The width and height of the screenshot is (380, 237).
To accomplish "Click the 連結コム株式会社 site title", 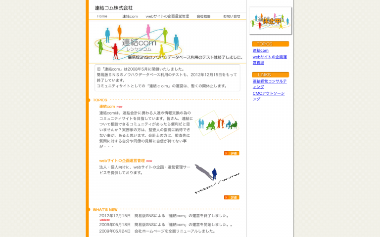I will point(114,8).
